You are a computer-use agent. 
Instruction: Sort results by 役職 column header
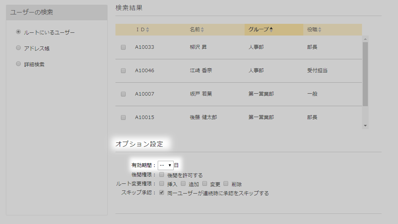(x=314, y=30)
